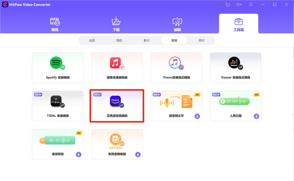The width and height of the screenshot is (294, 181).
Task: Close the HitPaw Video Converter window
Action: pyautogui.click(x=286, y=4)
